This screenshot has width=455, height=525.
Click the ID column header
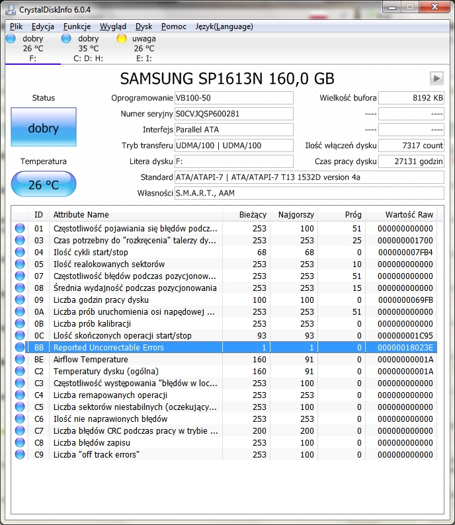[38, 214]
